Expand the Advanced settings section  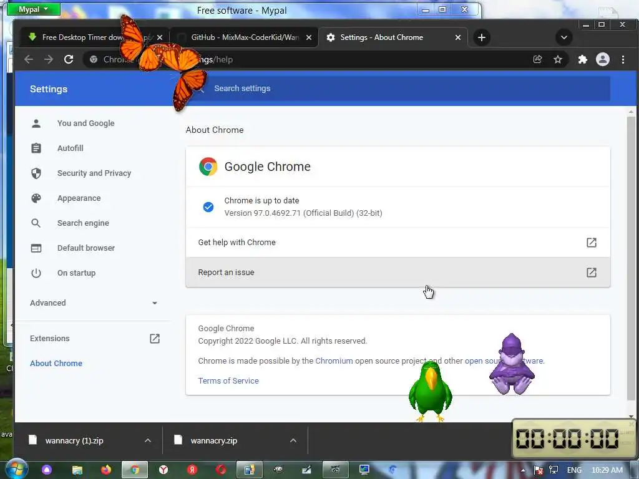pos(94,303)
